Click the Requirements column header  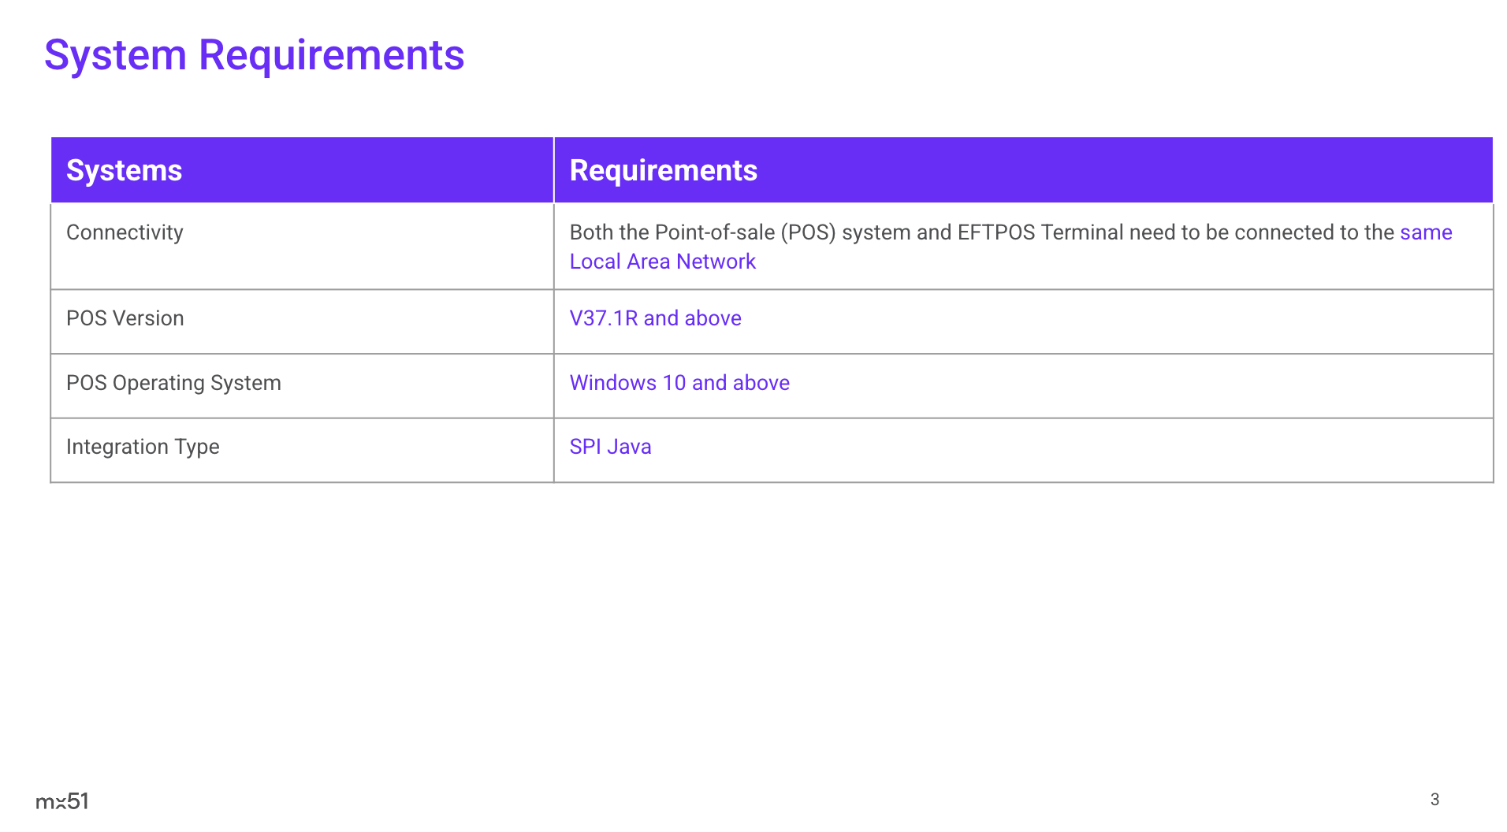[663, 171]
